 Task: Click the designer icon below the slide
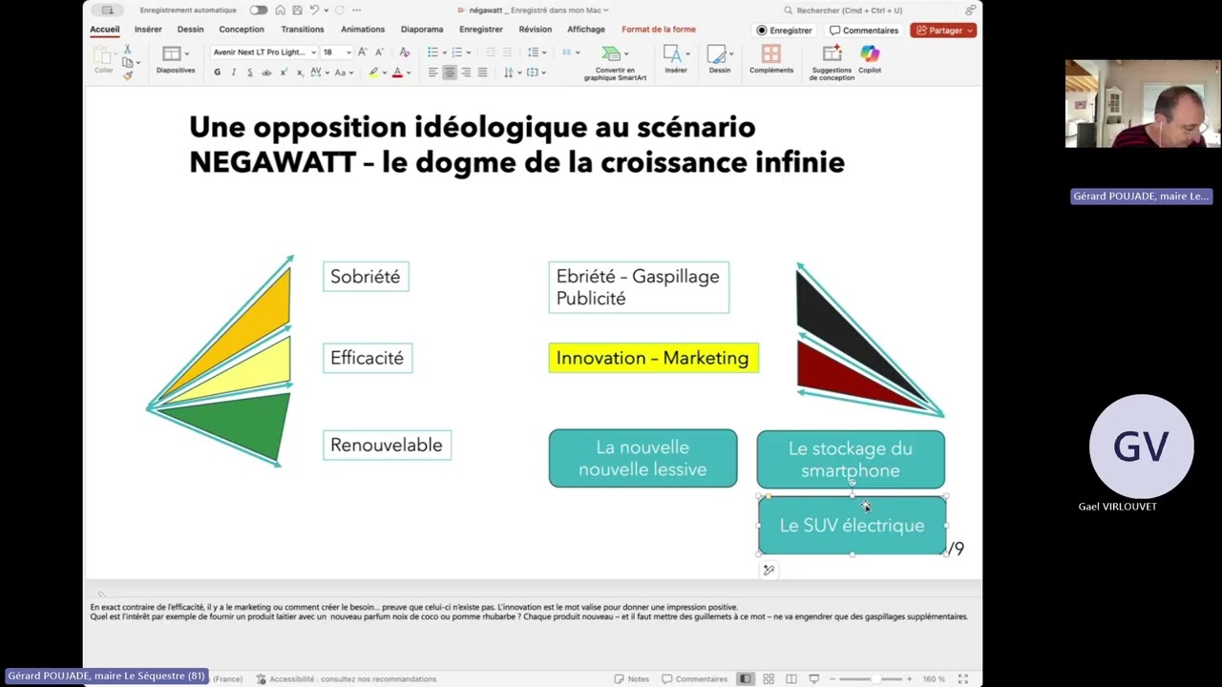(769, 570)
